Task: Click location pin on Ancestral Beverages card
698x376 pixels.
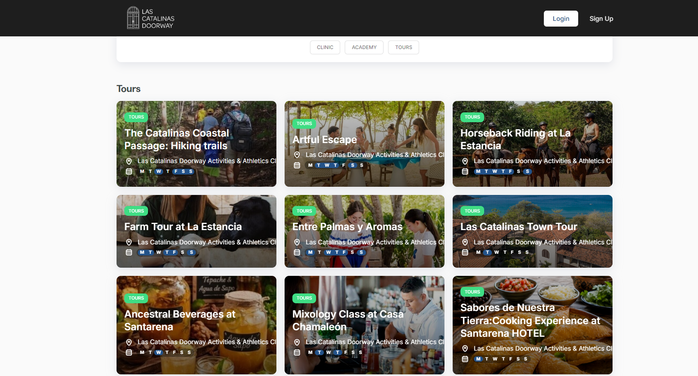Action: coord(129,342)
